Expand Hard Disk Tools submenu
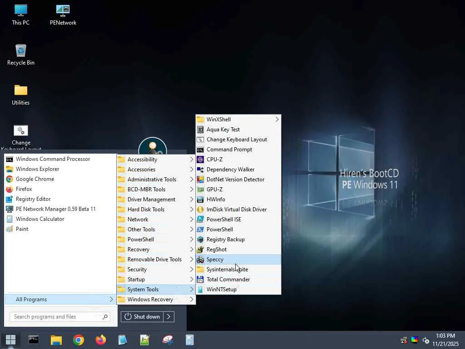The width and height of the screenshot is (465, 349). (156, 209)
